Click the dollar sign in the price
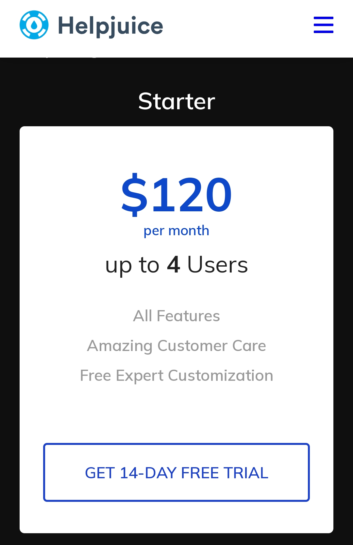The image size is (353, 545). click(134, 195)
